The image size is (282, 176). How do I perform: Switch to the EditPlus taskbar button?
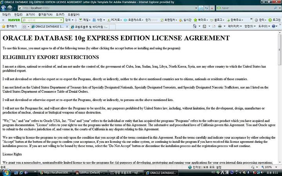coord(91,173)
